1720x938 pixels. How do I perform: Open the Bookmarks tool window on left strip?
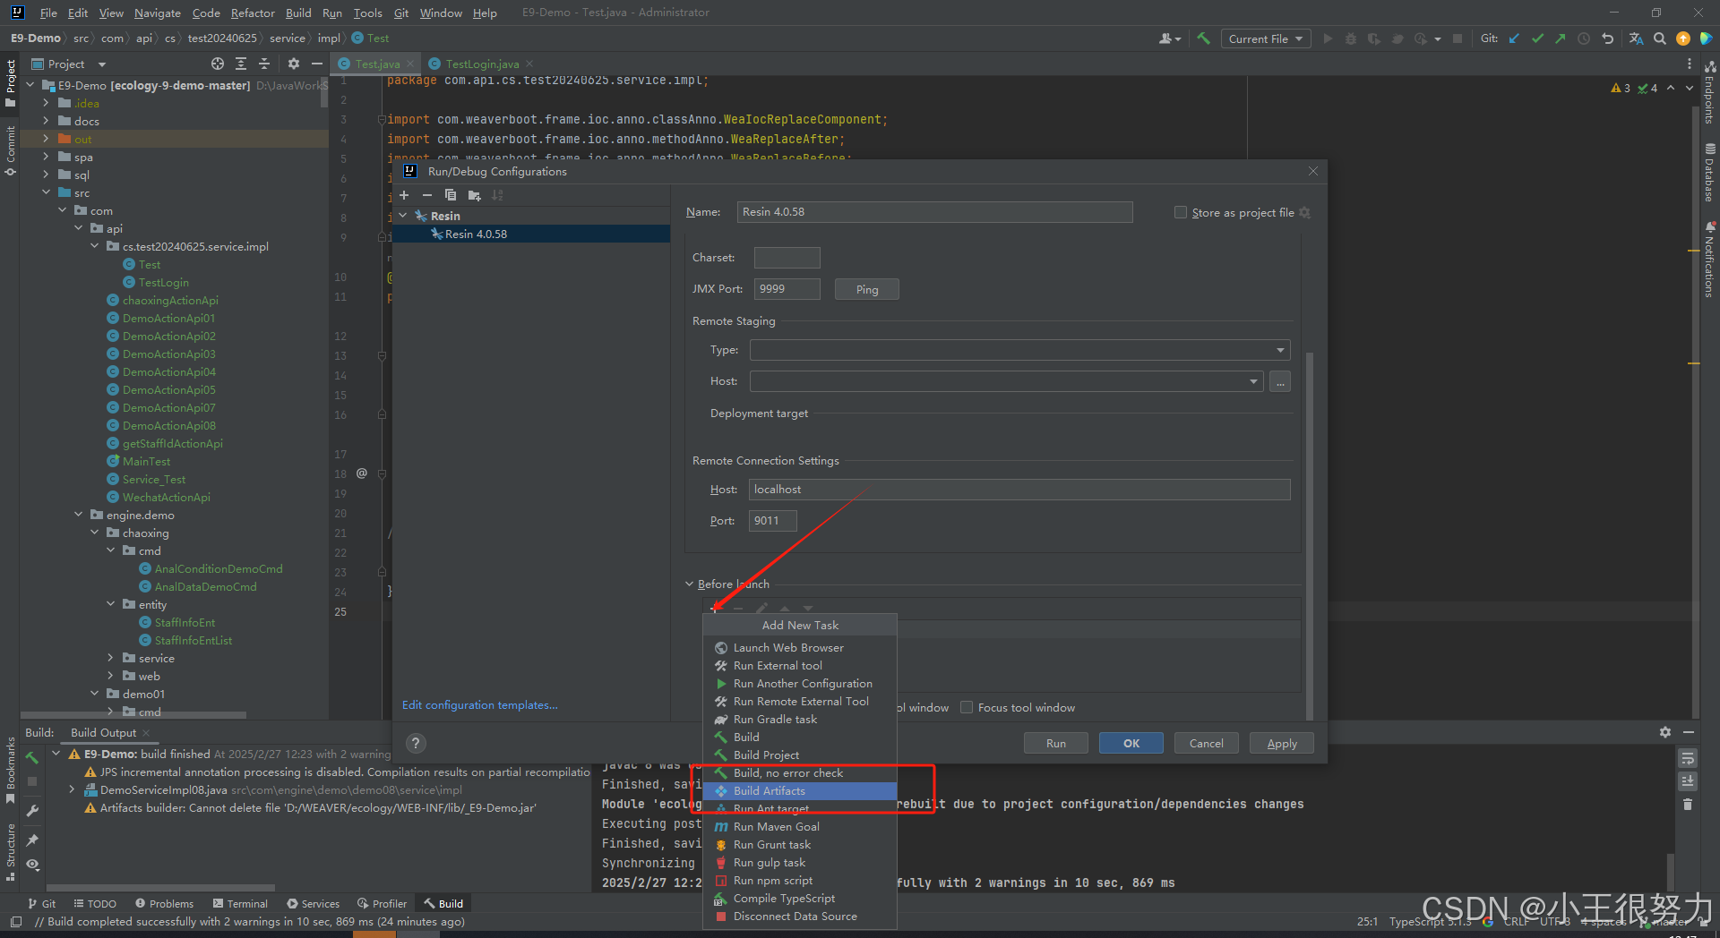coord(10,770)
